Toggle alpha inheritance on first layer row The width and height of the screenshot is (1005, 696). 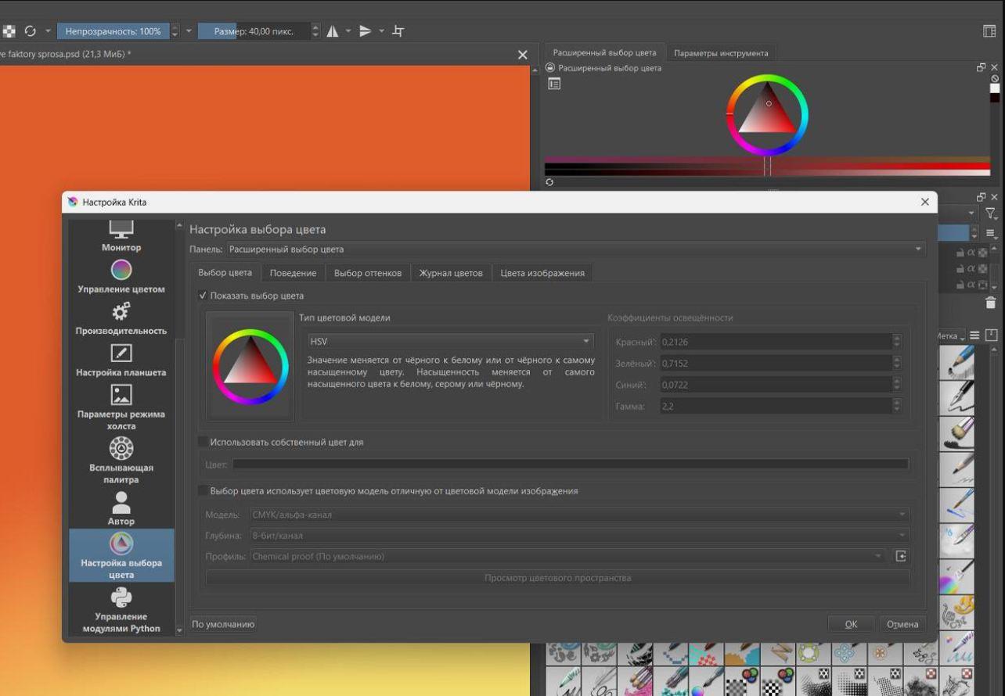tap(971, 251)
